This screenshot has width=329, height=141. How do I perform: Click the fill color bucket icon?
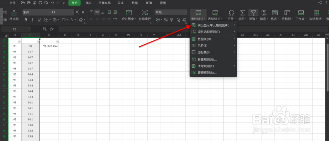coord(64,20)
